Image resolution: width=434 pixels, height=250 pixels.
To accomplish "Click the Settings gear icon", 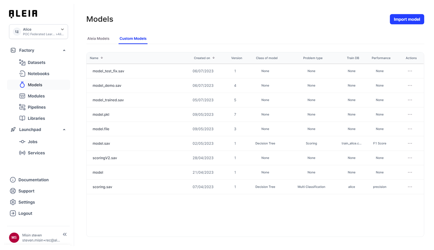I will click(13, 202).
